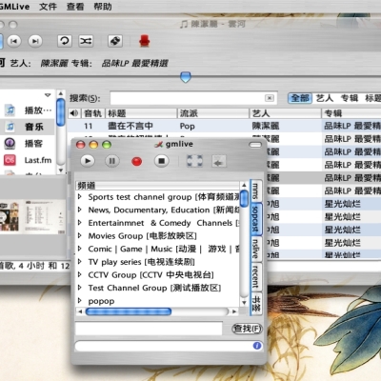Image resolution: width=381 pixels, height=381 pixels.
Task: Expand Entertainmnet & Comedy Channels group
Action: (80, 223)
